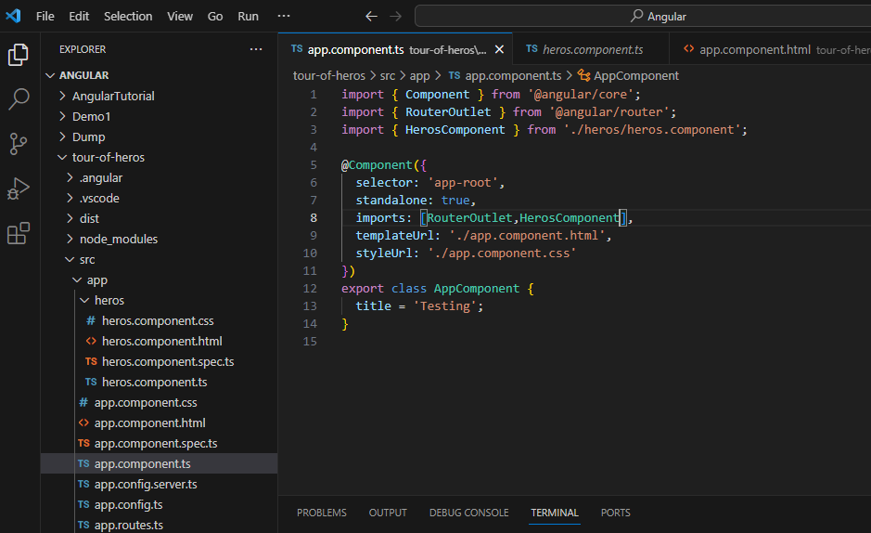Expand the AngularTutorial folder
This screenshot has height=533, width=871.
pyautogui.click(x=112, y=96)
